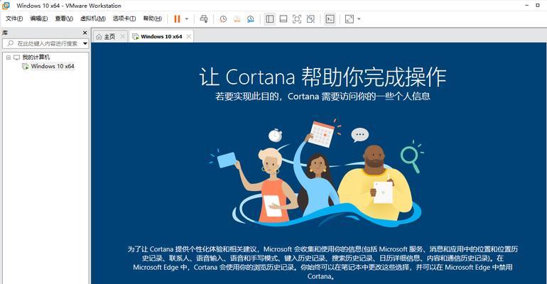
Task: Click the VMware Workstation title bar icon
Action: 6,6
